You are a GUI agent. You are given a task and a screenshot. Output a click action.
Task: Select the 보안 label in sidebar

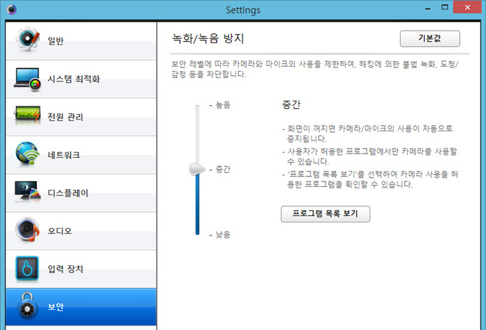56,307
